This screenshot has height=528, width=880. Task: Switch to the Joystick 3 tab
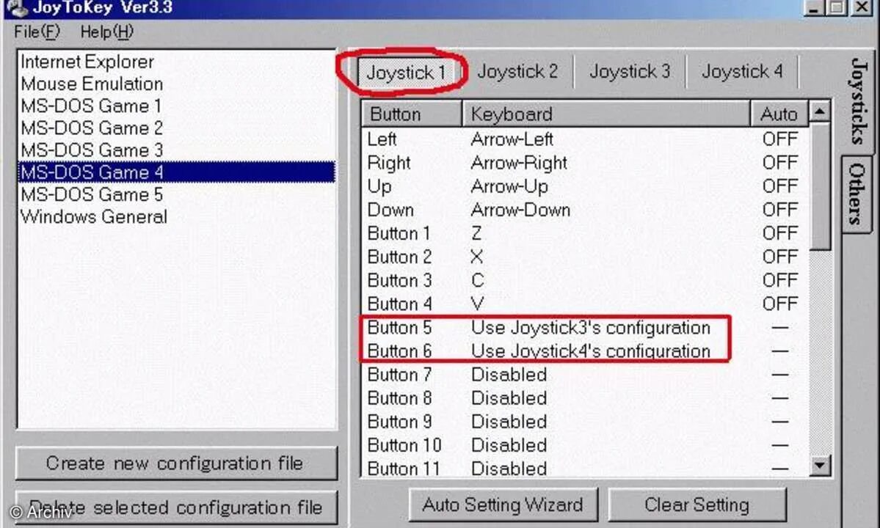click(630, 72)
